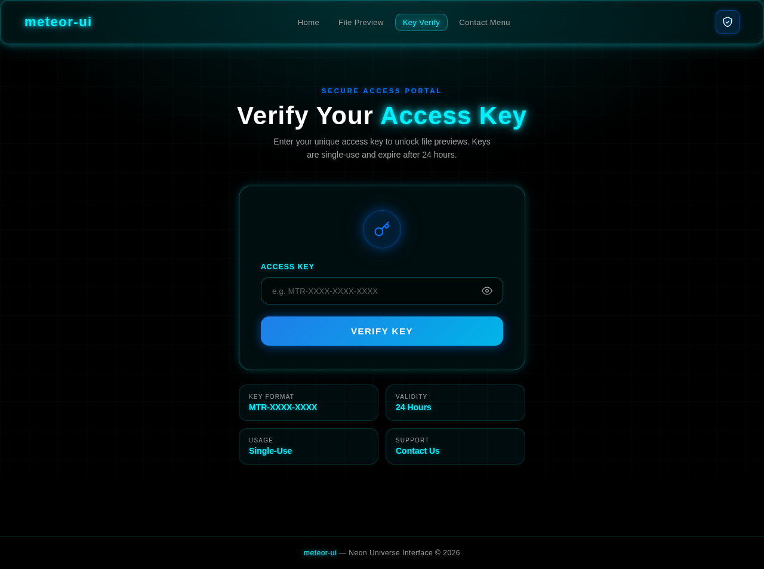This screenshot has width=764, height=569.
Task: Click the 'Secure Access Portal' label
Action: (x=382, y=91)
